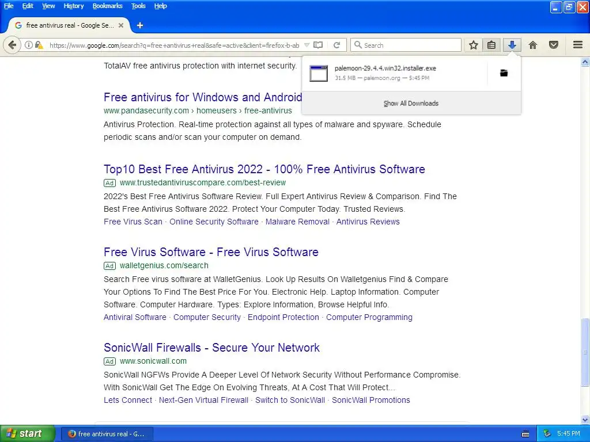Open the Free Virus Scan sitelink
The height and width of the screenshot is (442, 590).
coord(133,222)
